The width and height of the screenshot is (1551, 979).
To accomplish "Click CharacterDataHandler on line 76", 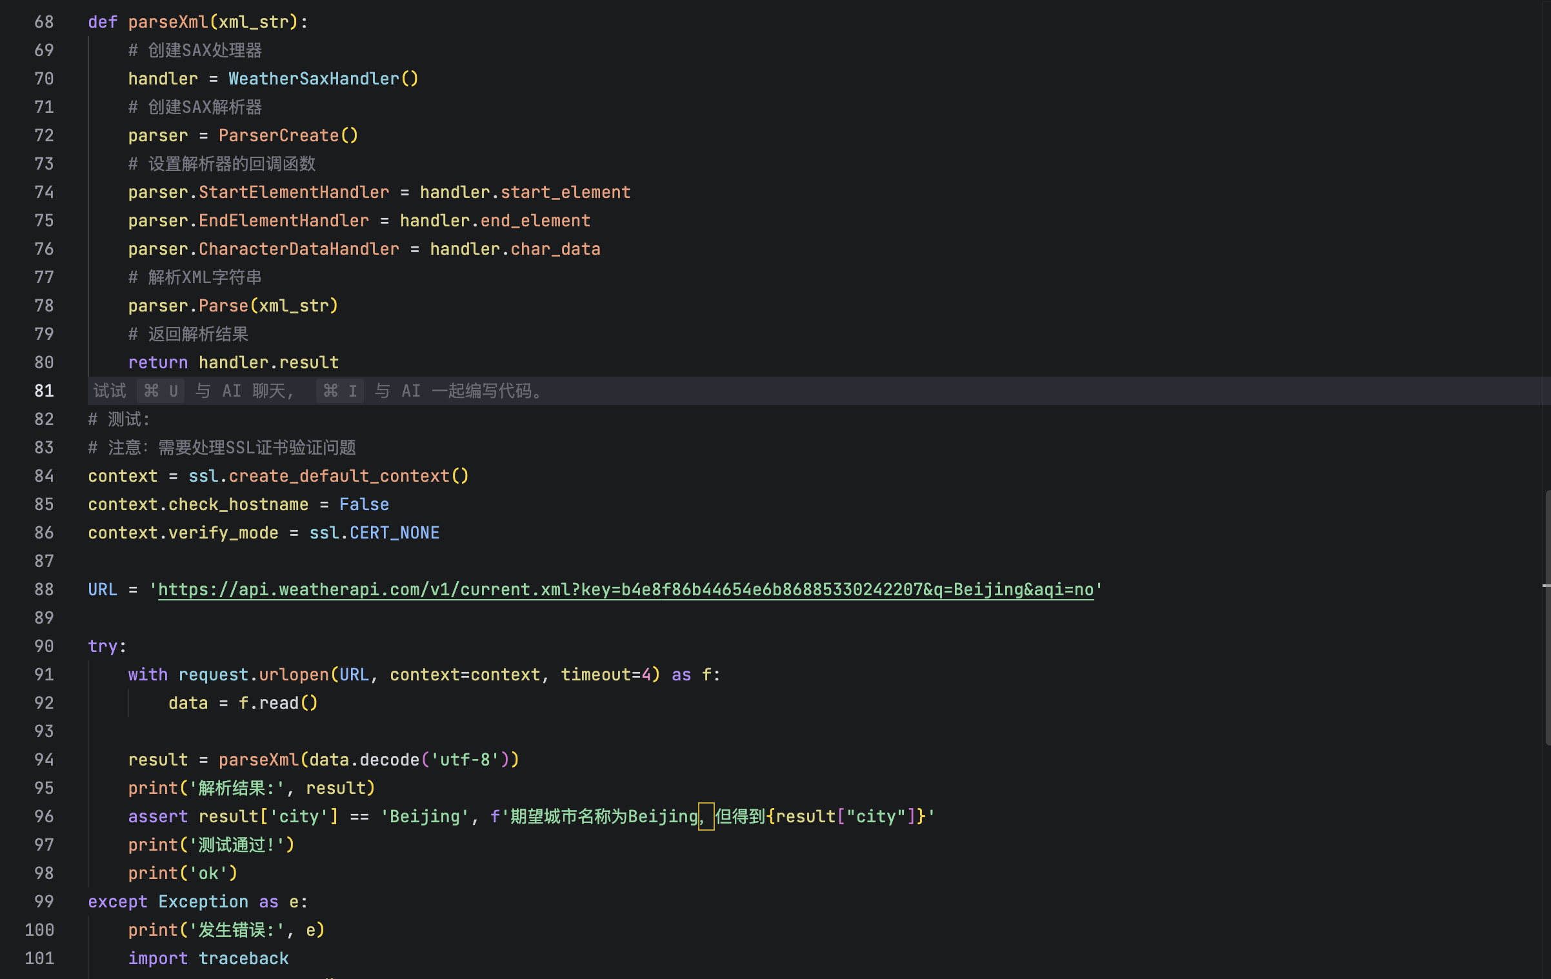I will click(299, 249).
